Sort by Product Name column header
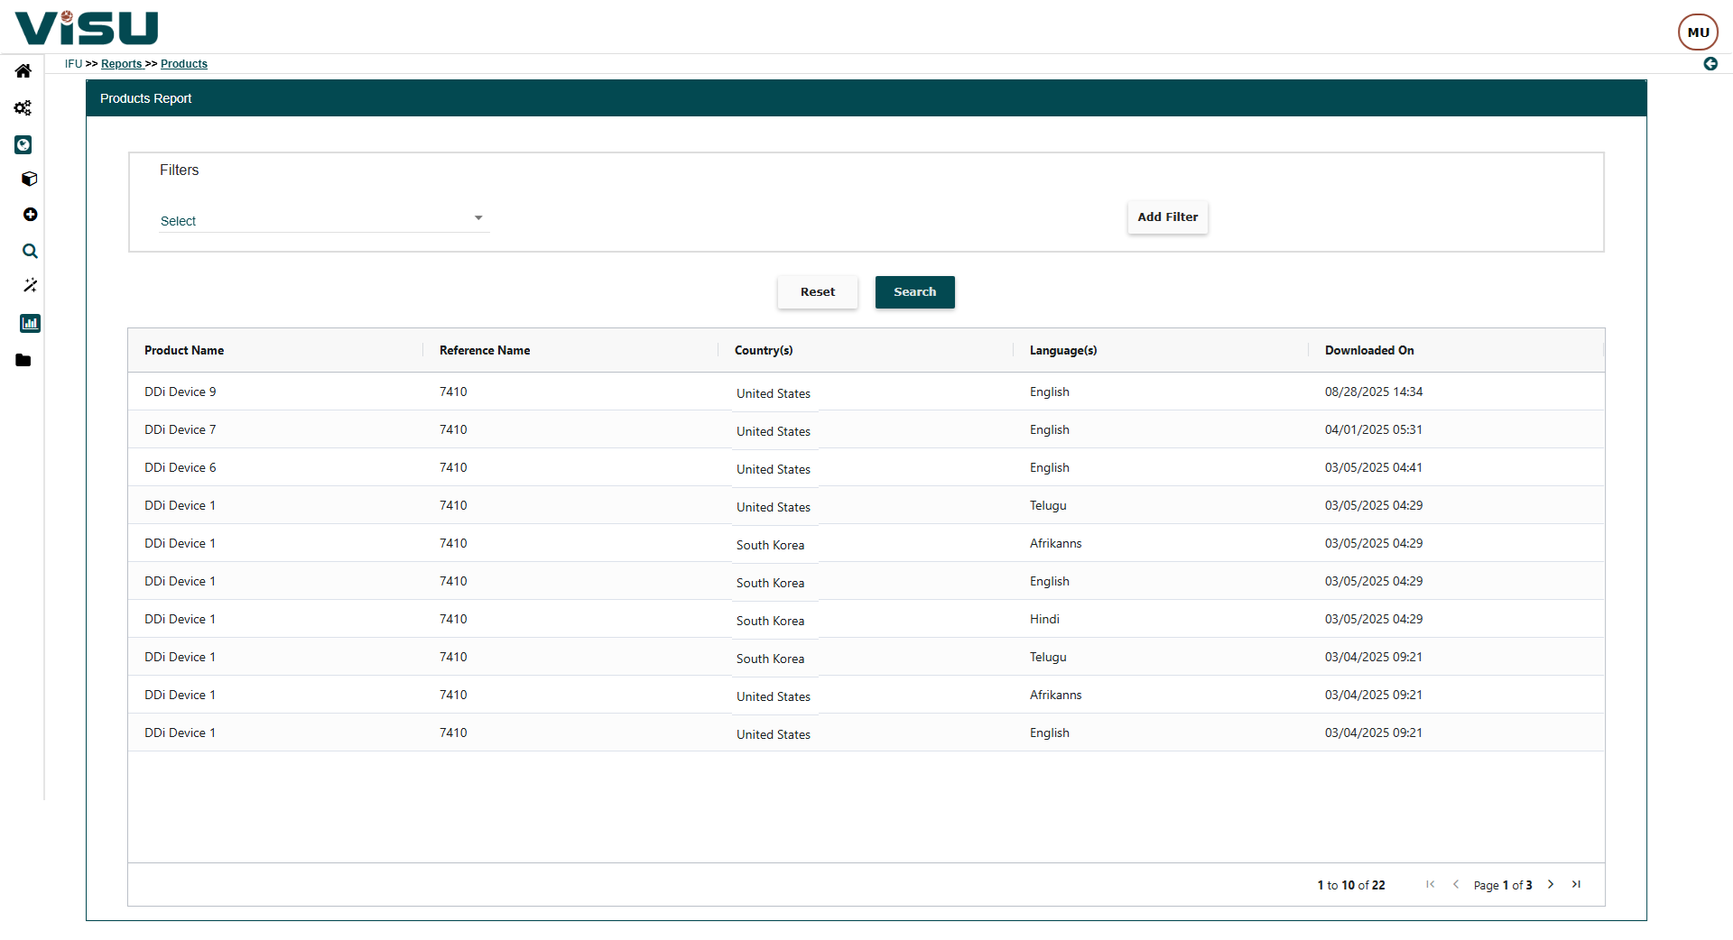1733x940 pixels. click(x=184, y=351)
